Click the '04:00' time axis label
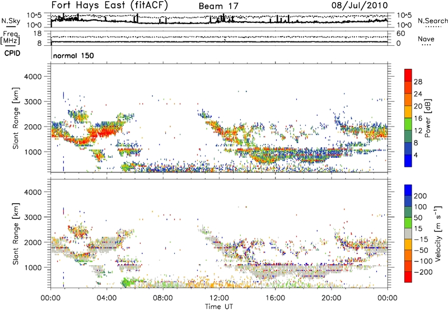 coord(107,298)
